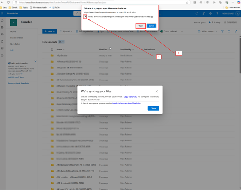Go to SharePoint home via rail icon
241x190 pixels.
click(2, 20)
